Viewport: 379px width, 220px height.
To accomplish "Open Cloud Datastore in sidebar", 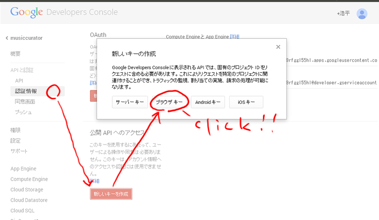I will click(x=29, y=200).
